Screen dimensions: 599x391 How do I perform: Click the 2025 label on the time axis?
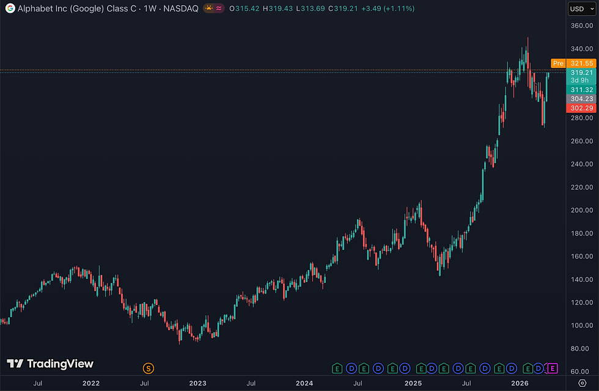(x=413, y=384)
